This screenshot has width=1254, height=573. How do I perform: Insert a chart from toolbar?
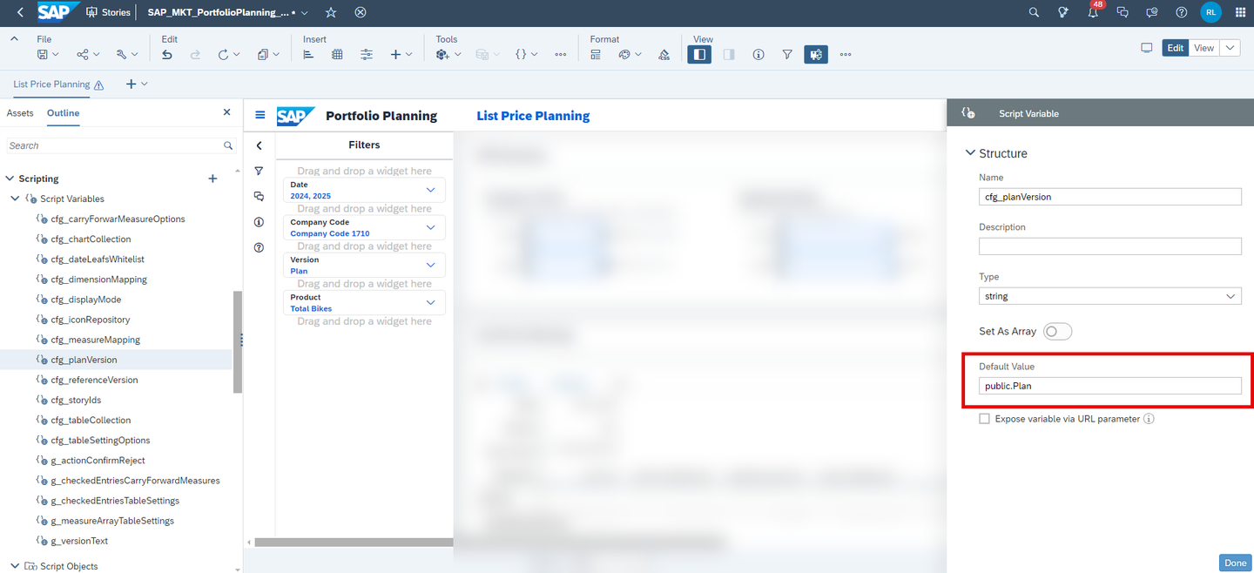pyautogui.click(x=308, y=54)
